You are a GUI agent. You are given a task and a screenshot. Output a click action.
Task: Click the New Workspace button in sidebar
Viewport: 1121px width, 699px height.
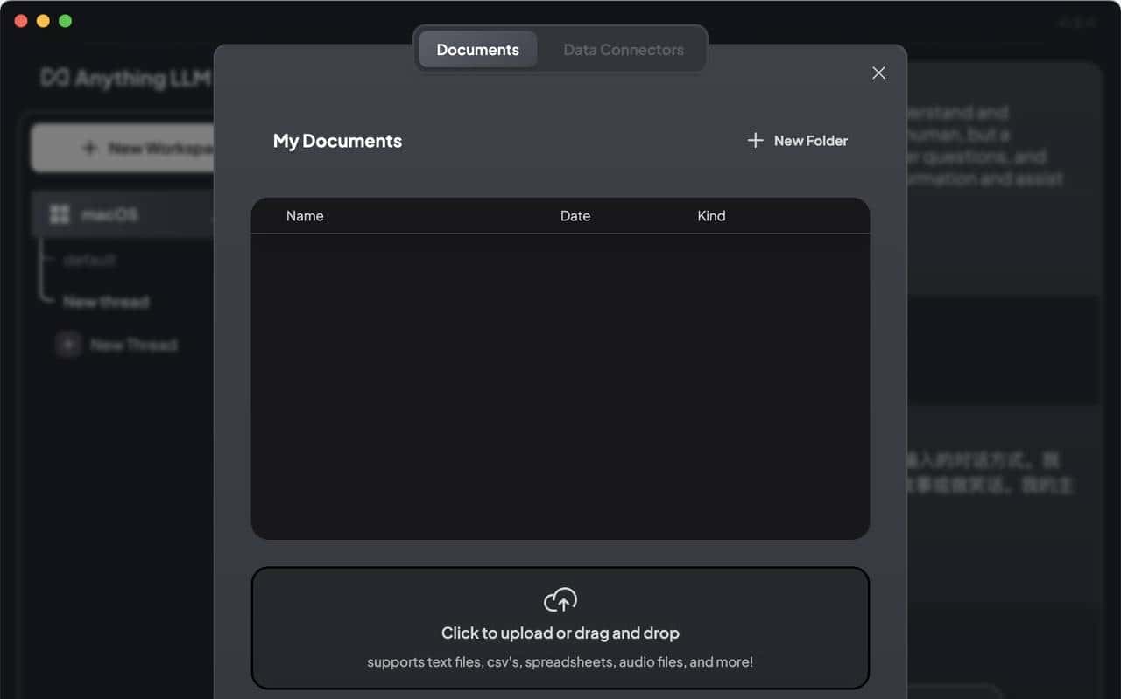[x=123, y=148]
